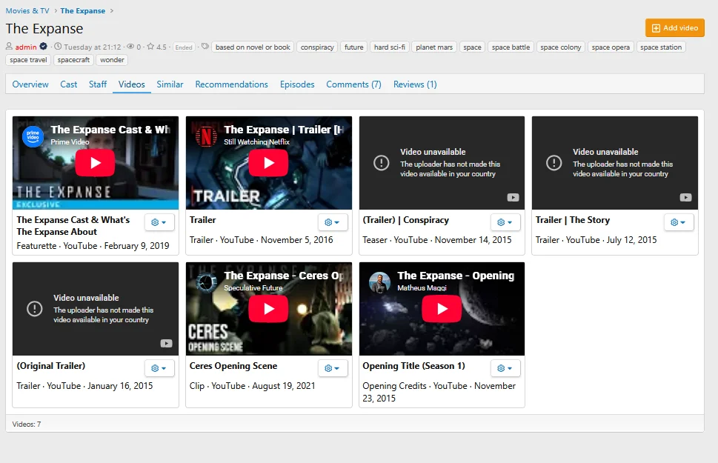Switch to the Cast tab
Screen dimensions: 718x463
[x=69, y=84]
